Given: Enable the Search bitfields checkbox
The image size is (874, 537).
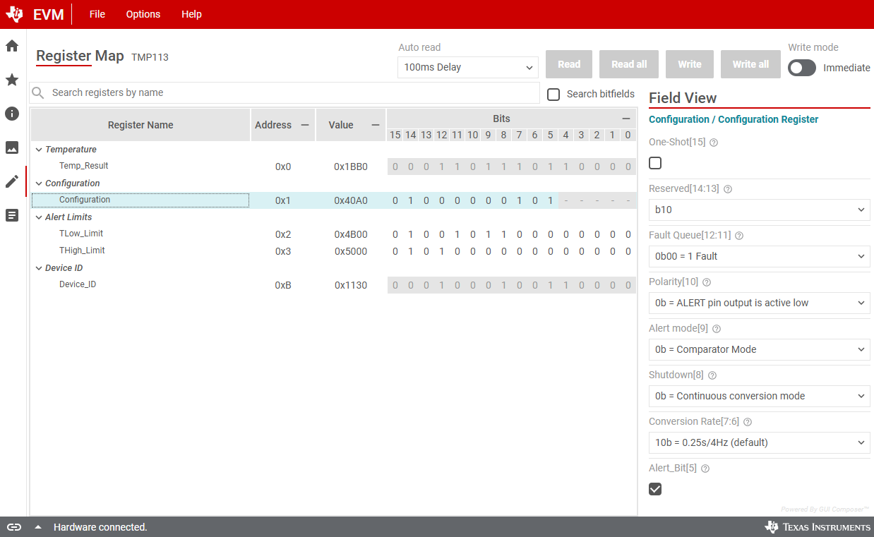Looking at the screenshot, I should pyautogui.click(x=554, y=94).
